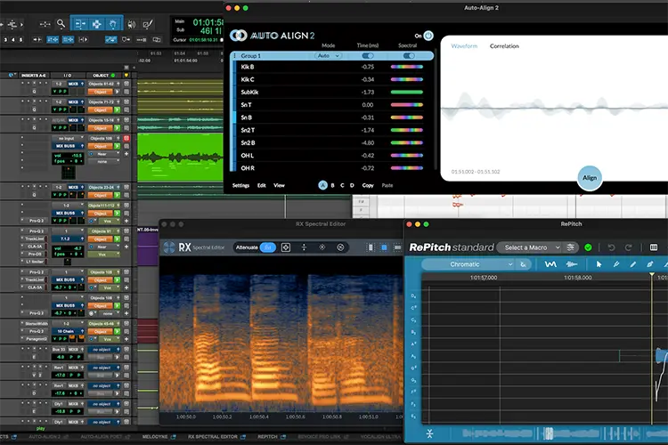Undo the last action in RePitch
Viewport: 668px width, 445px height.
coord(611,247)
